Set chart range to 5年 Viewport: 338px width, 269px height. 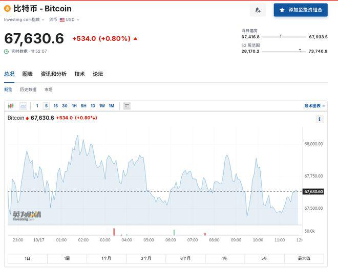[x=264, y=258]
